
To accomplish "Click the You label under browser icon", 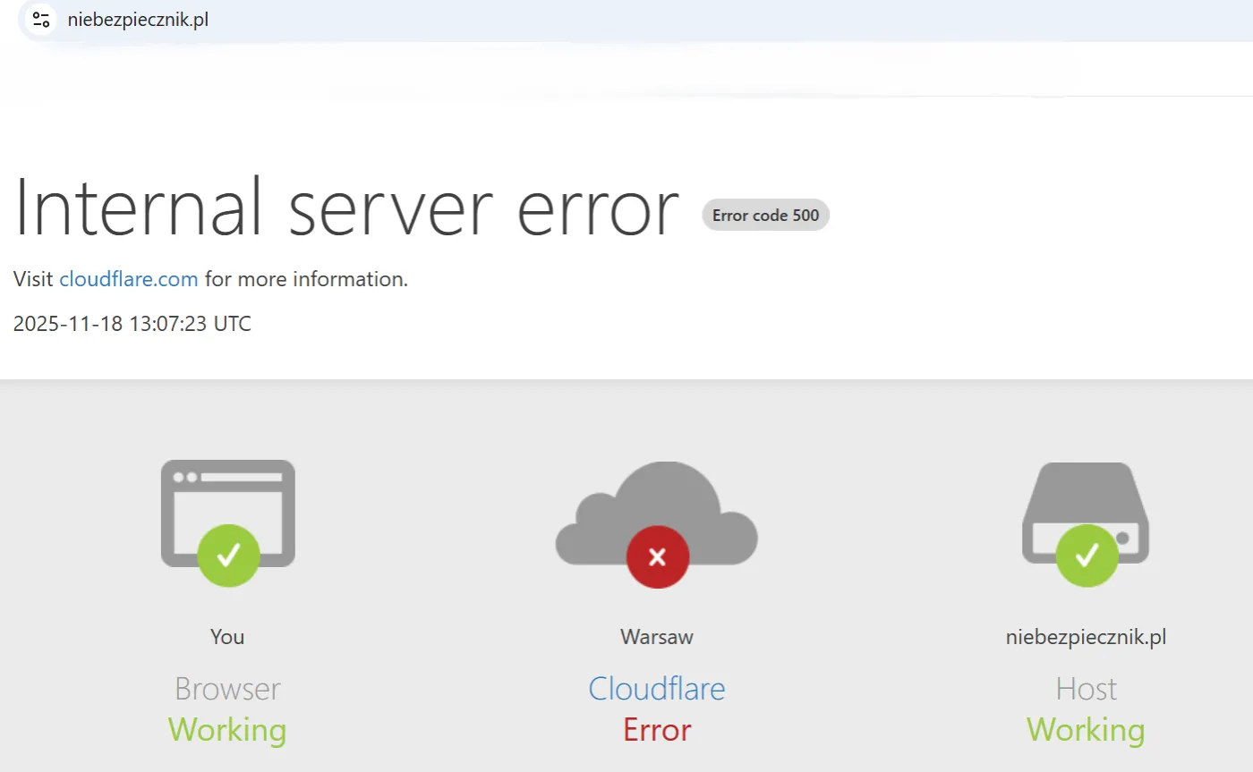I will (227, 637).
